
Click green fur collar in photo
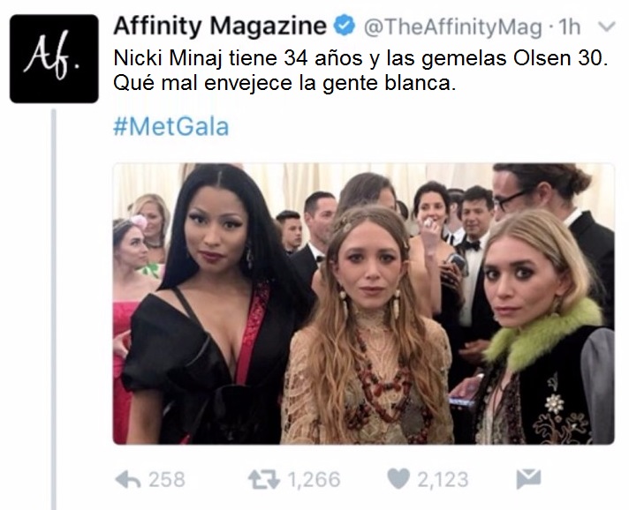click(543, 336)
